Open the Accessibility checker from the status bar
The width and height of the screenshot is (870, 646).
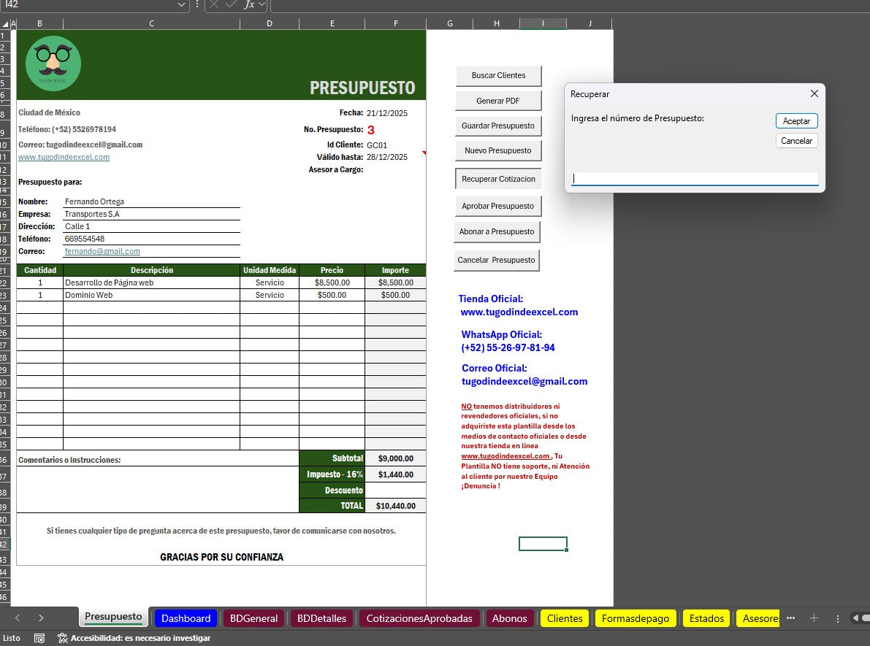point(63,637)
